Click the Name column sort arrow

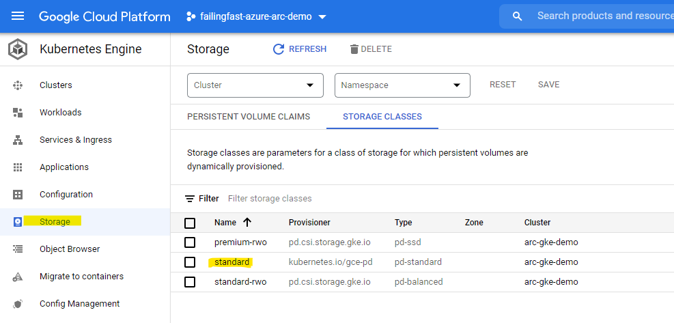tap(247, 223)
